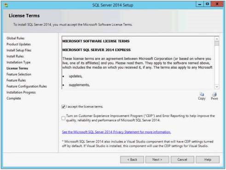Open the SQL Server 2014 Privacy Statement link

116,132
